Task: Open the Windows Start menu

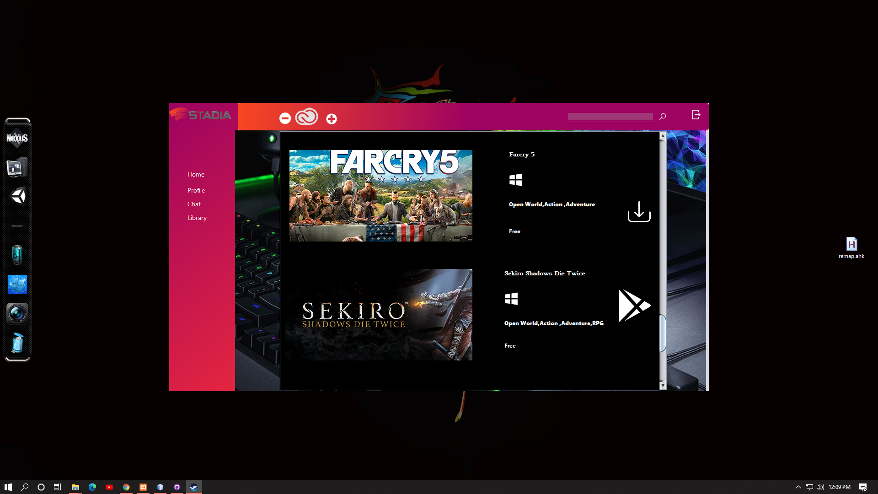Action: [x=8, y=487]
